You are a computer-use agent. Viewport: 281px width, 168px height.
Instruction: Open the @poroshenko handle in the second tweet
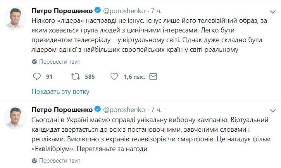coord(125,110)
